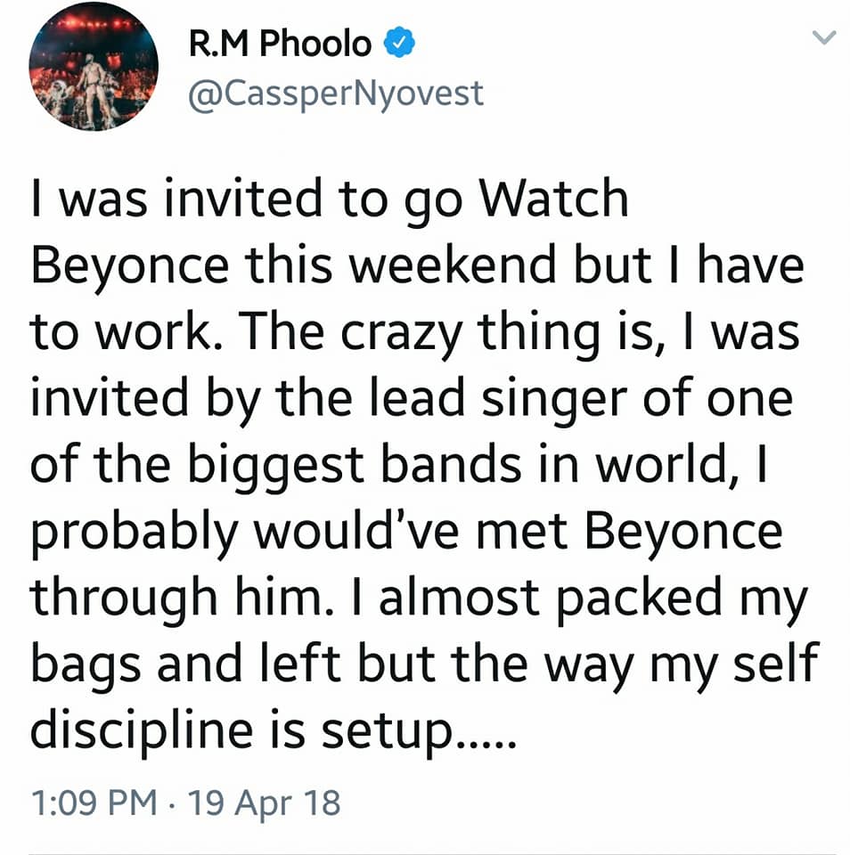Click the word 'packed' in the tweet

[638, 599]
